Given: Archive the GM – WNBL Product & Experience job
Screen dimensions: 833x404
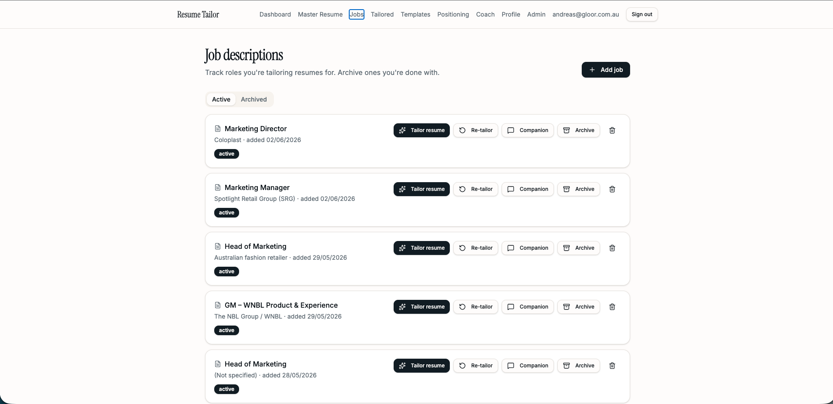Looking at the screenshot, I should [x=579, y=307].
